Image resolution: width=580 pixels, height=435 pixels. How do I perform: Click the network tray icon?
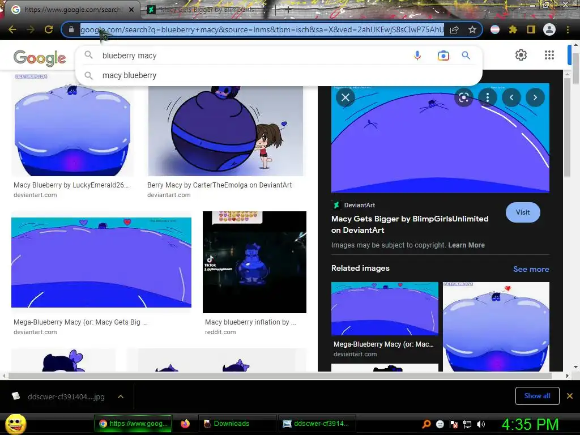pyautogui.click(x=467, y=424)
